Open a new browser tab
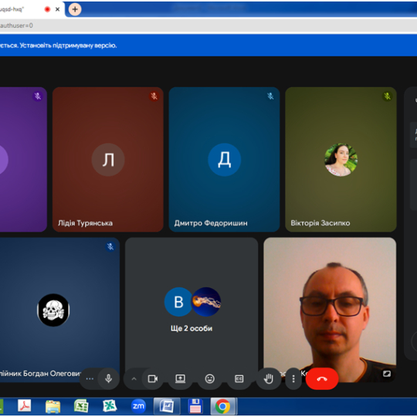 75,9
